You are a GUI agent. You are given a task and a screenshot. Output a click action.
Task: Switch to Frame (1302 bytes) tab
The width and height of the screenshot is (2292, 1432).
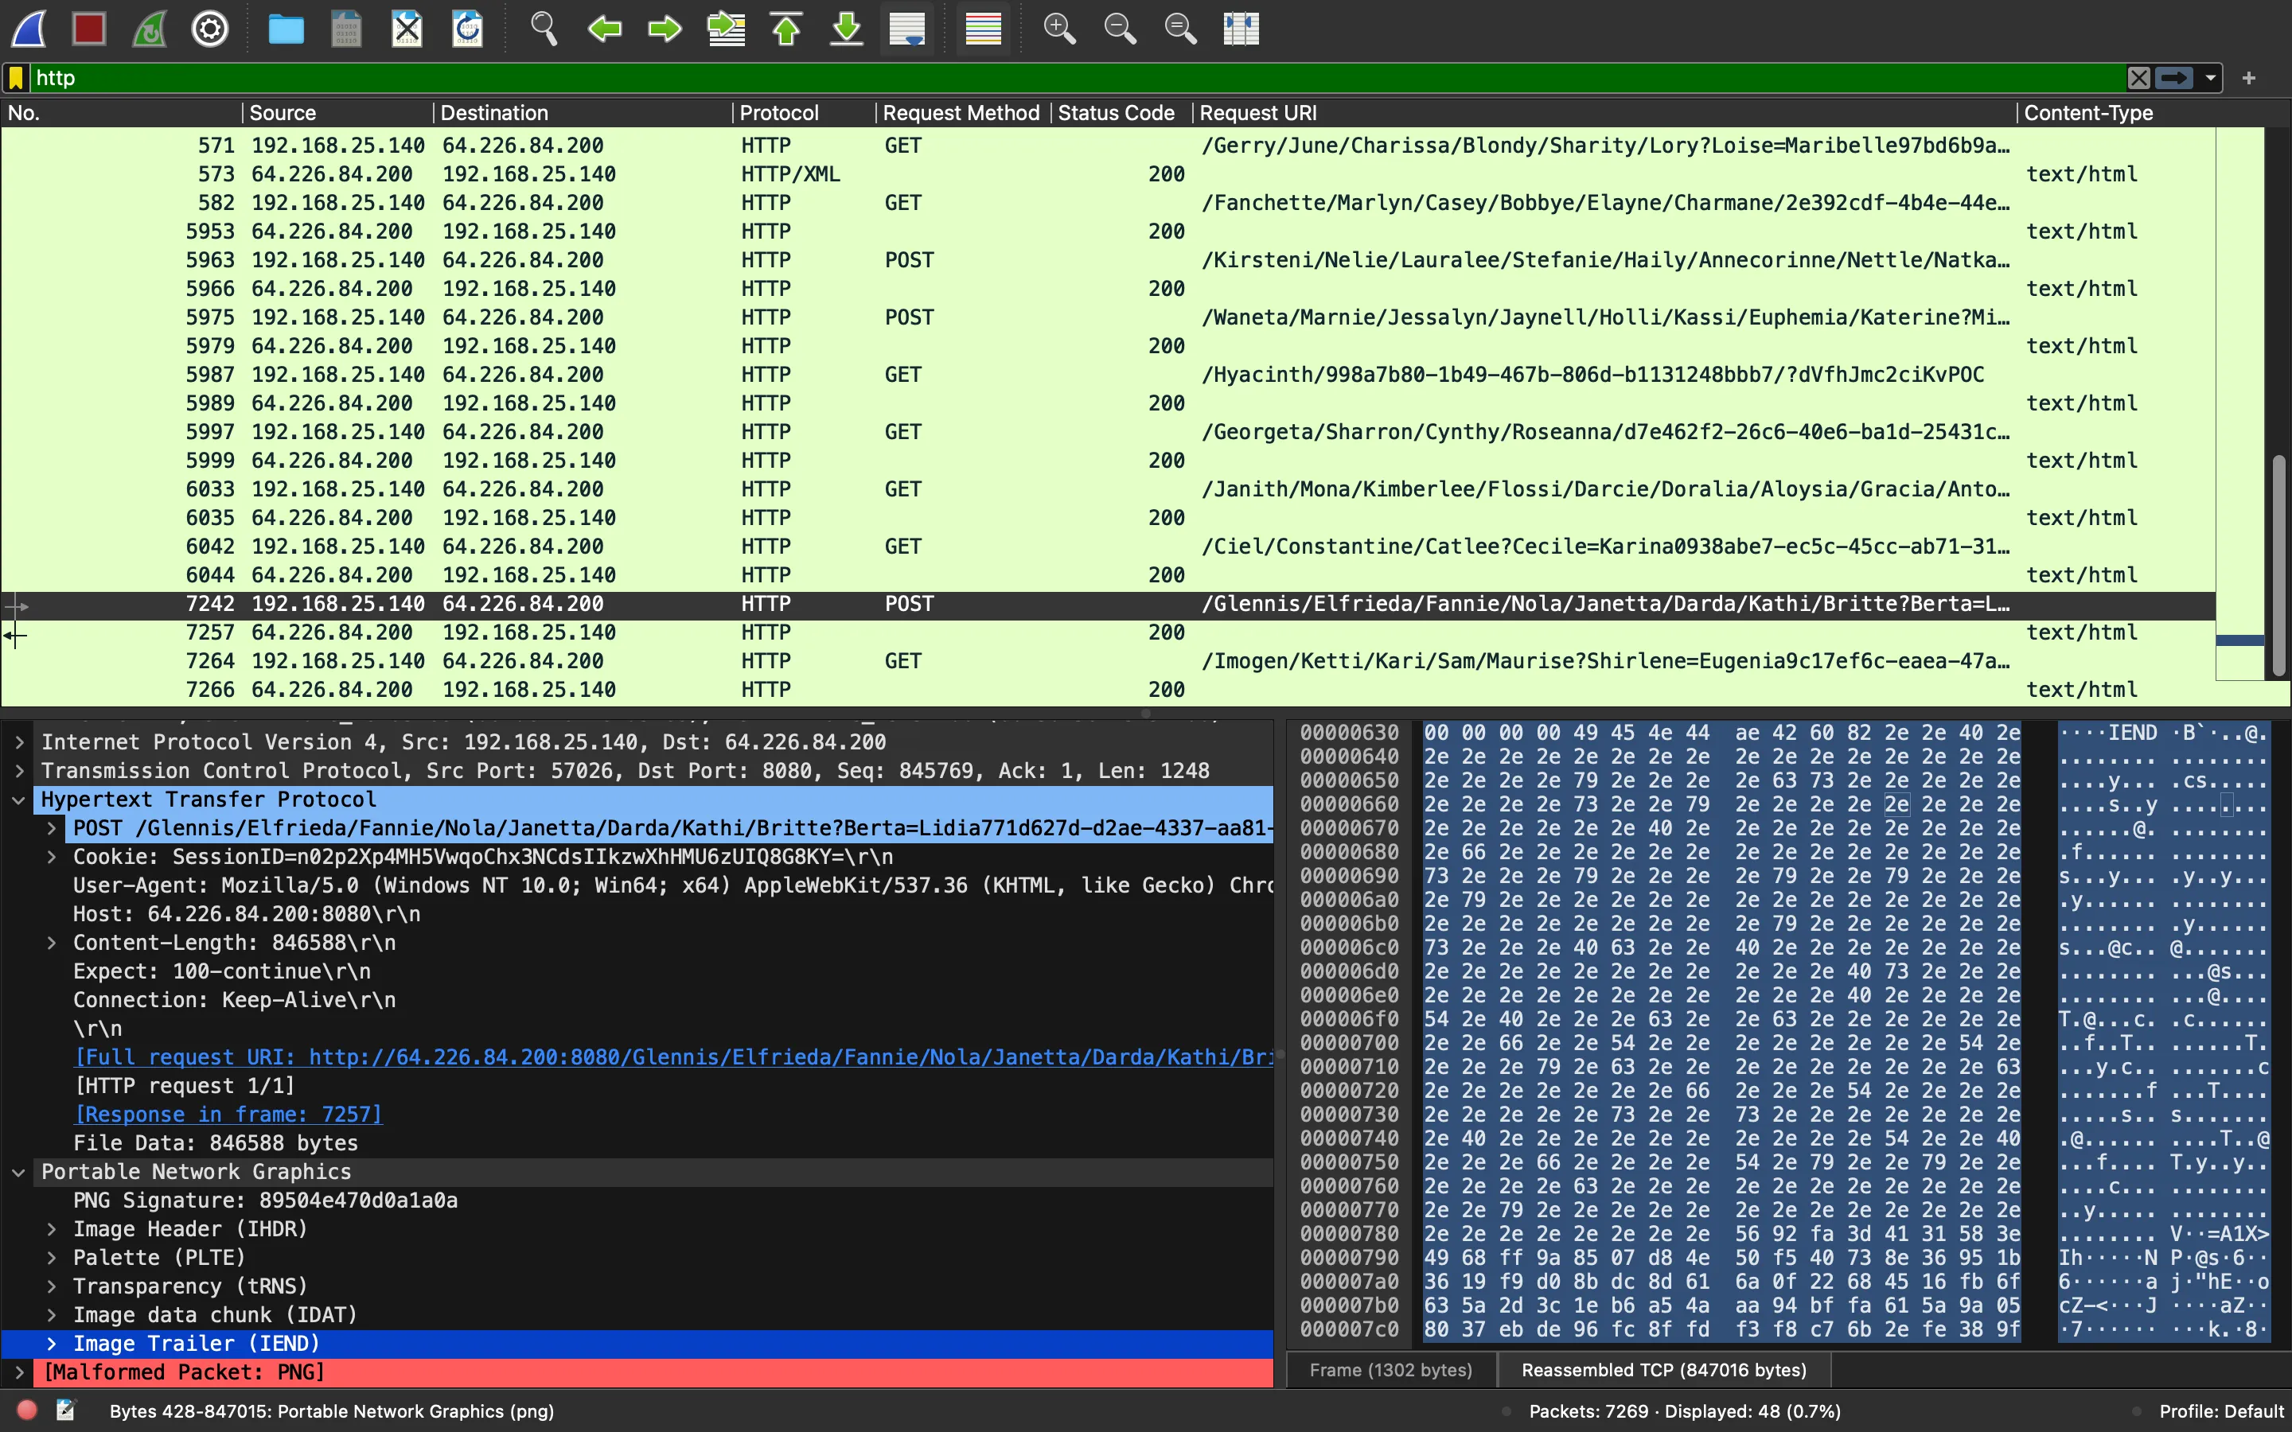click(x=1390, y=1369)
